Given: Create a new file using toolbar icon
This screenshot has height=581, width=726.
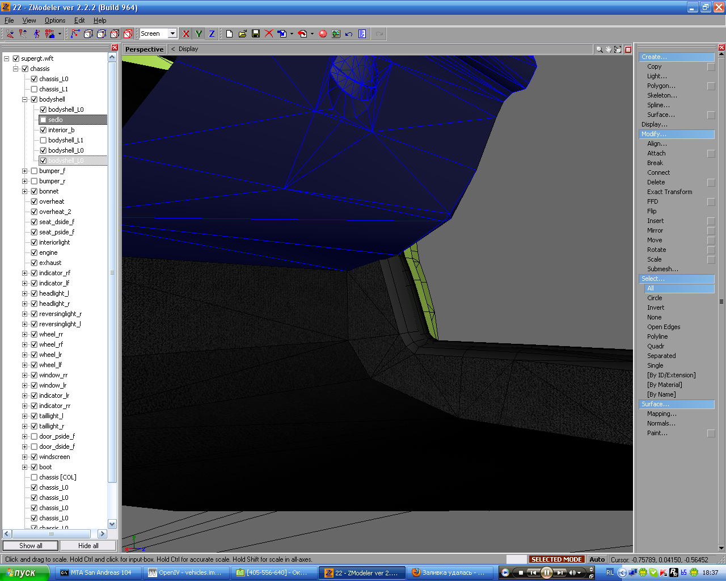Looking at the screenshot, I should (229, 34).
